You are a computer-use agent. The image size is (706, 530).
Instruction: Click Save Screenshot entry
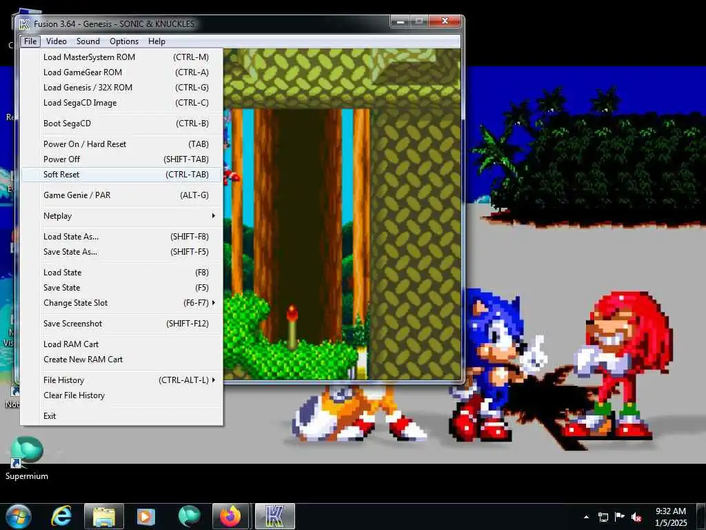coord(121,324)
